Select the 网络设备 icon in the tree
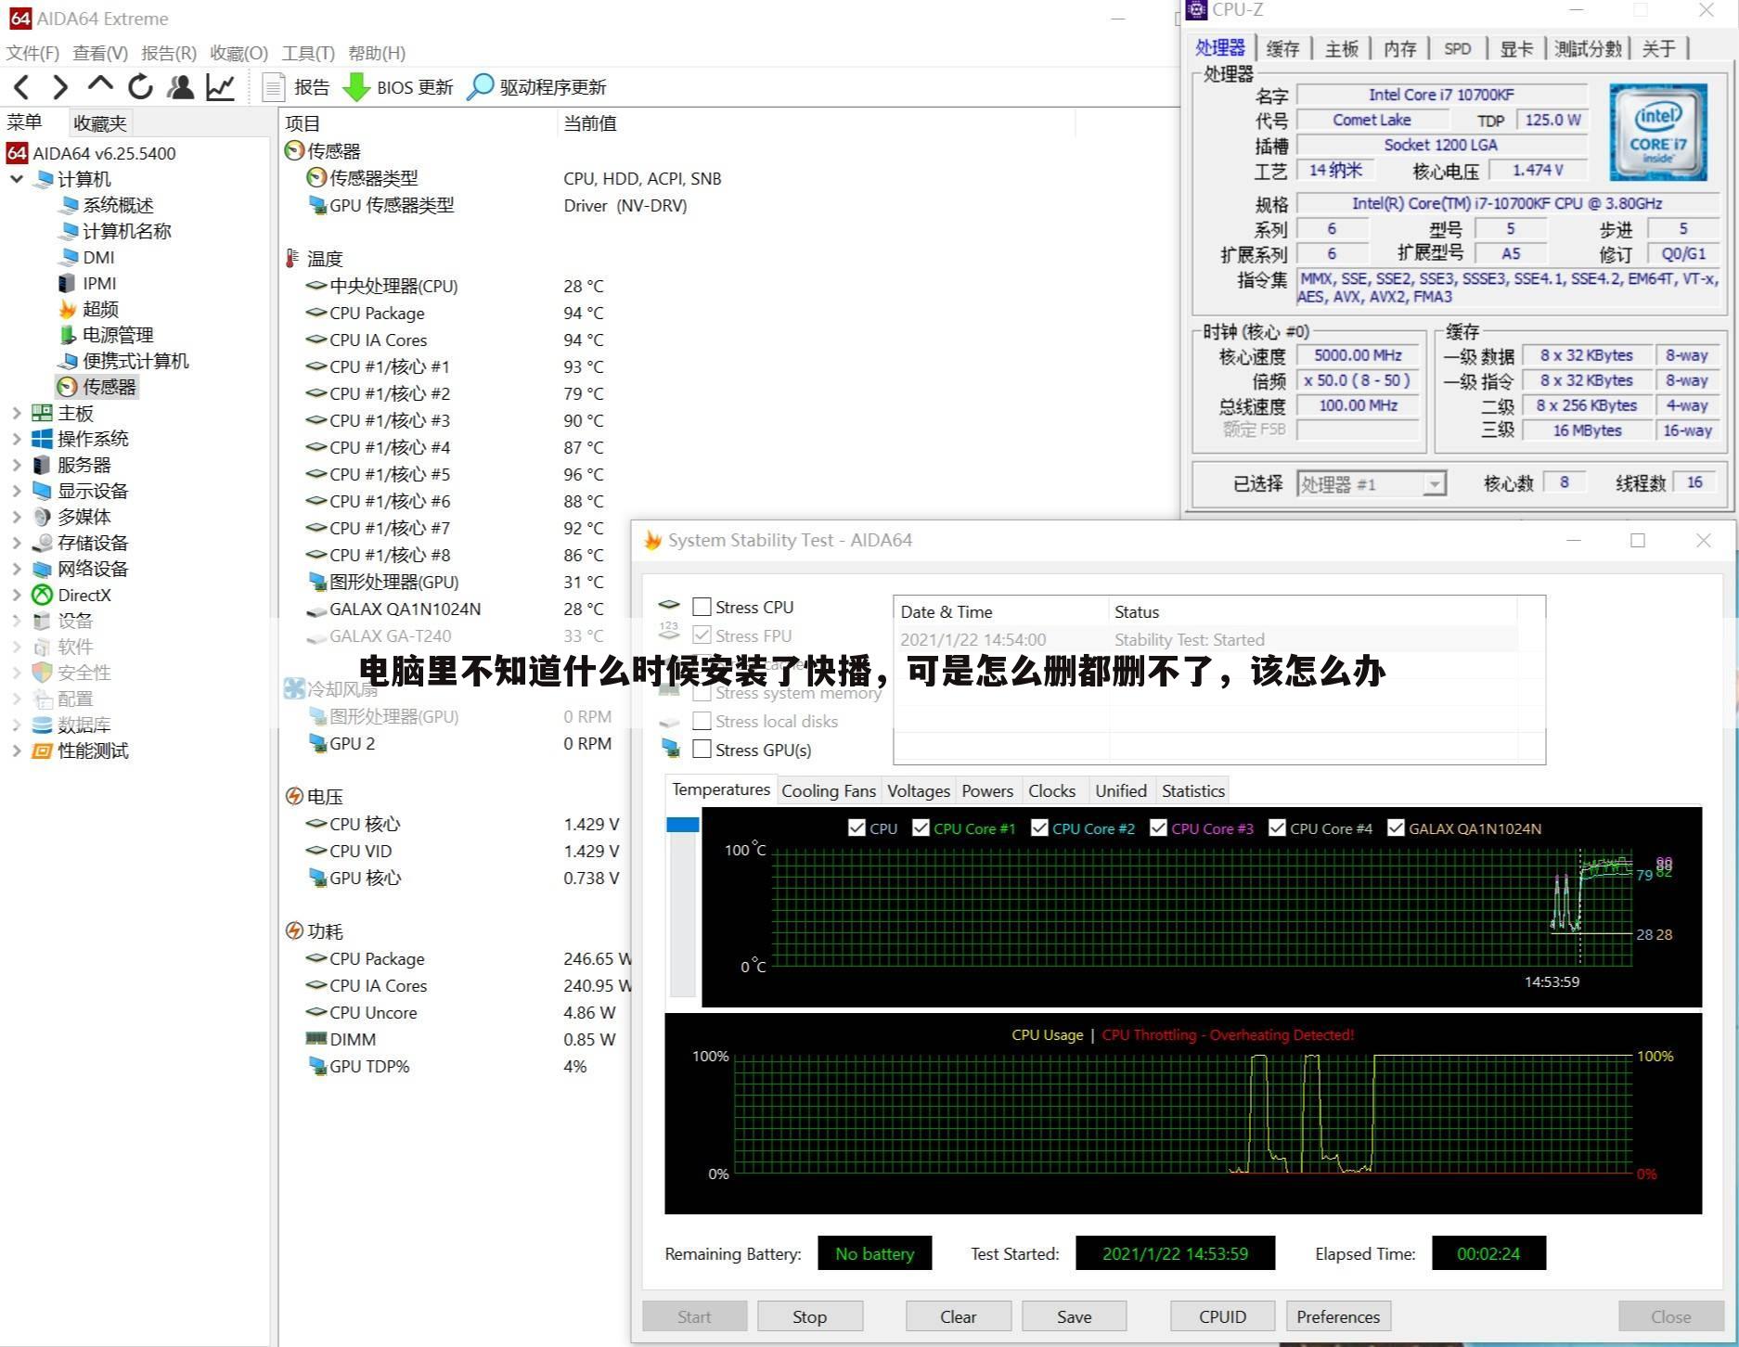The image size is (1739, 1347). coord(42,569)
